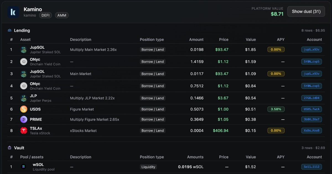Click the DEFI tag next to kamino
This screenshot has height=174, width=332.
pos(45,15)
